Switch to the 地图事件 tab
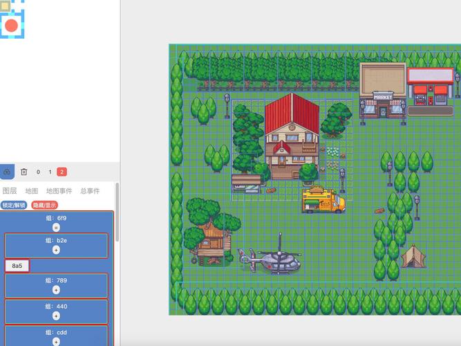Image resolution: width=461 pixels, height=346 pixels. pos(59,191)
